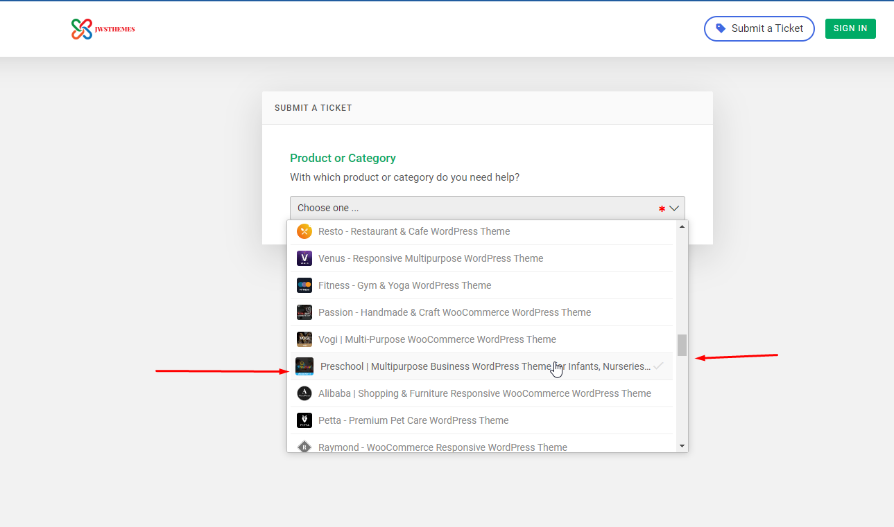Click the SIGN IN button

pos(850,28)
